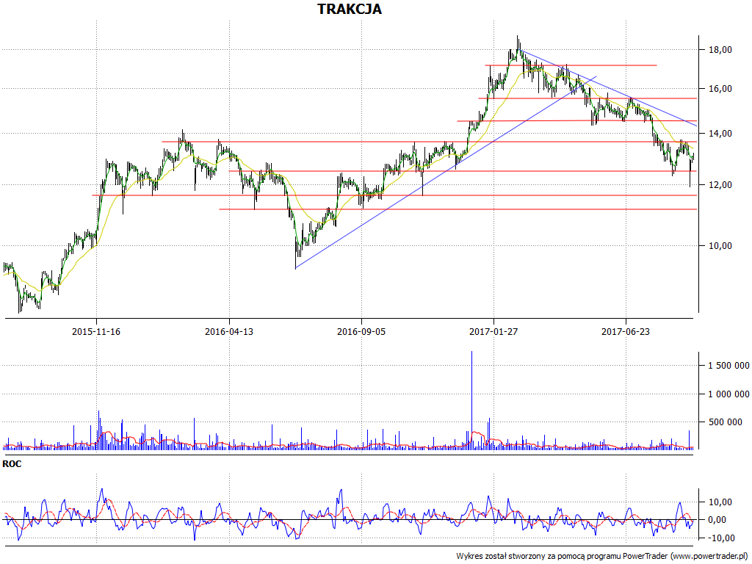Click the 1 000 000 volume label
This screenshot has height=564, width=752.
pyautogui.click(x=728, y=394)
